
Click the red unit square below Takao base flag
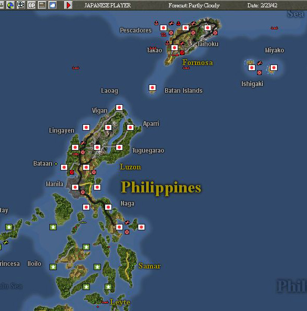click(x=182, y=52)
